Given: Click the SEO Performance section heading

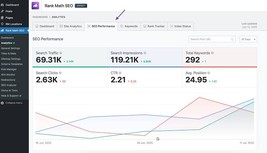Looking at the screenshot, I should click(x=48, y=39).
